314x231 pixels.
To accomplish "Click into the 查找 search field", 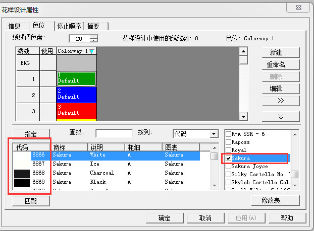I will click(x=114, y=133).
